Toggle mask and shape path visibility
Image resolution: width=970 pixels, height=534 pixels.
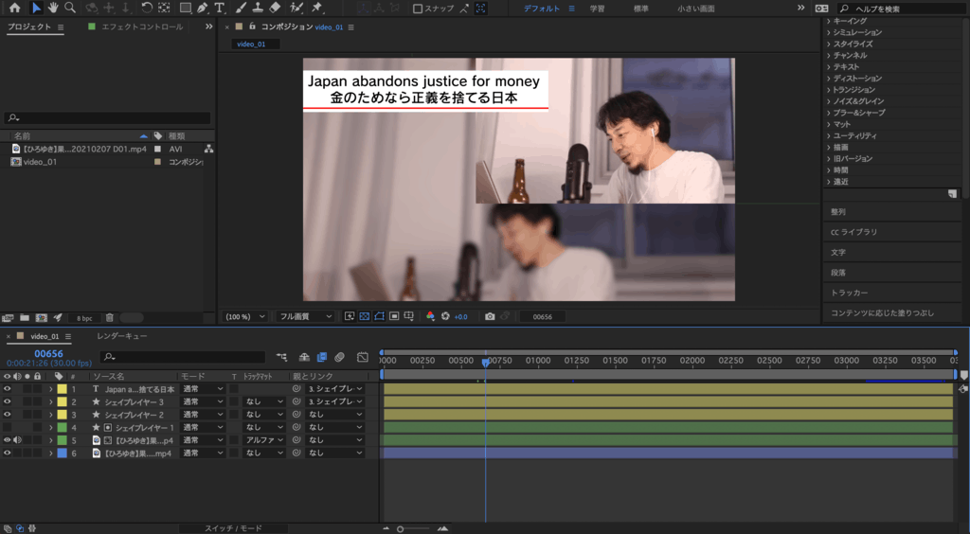[x=379, y=316]
